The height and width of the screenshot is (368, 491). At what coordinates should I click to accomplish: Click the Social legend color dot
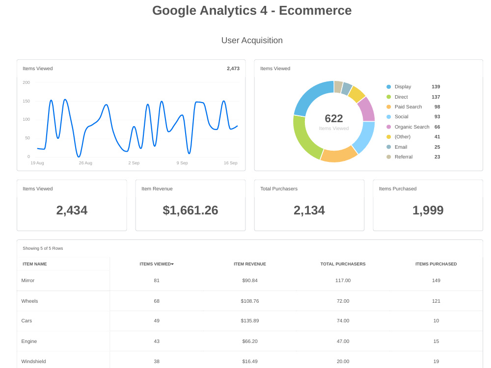pyautogui.click(x=388, y=117)
